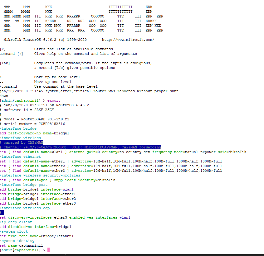Click '# jan/20/2020 02:31:51 by RouterOS' line
264x256 pixels.
click(44, 105)
